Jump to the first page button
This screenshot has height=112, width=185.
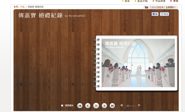coord(80,106)
